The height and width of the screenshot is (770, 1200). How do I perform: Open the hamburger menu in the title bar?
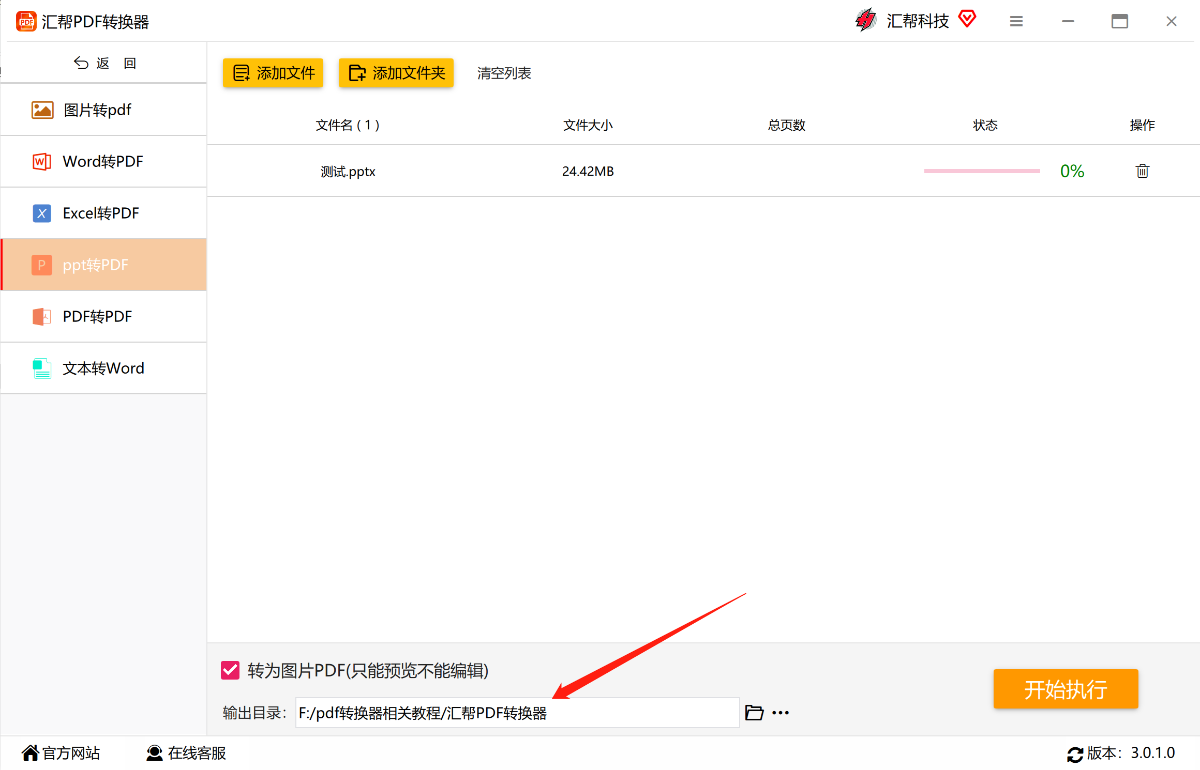(1016, 21)
